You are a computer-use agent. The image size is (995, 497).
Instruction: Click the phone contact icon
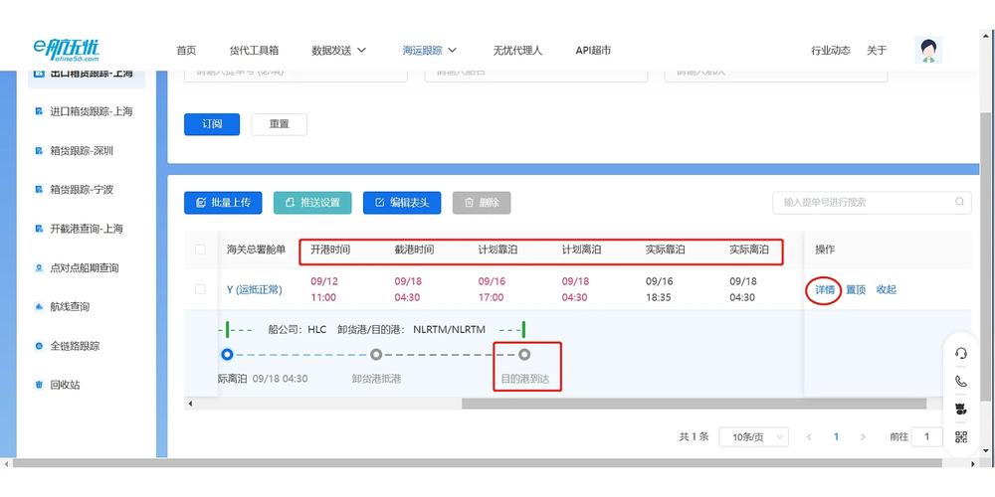pyautogui.click(x=961, y=381)
